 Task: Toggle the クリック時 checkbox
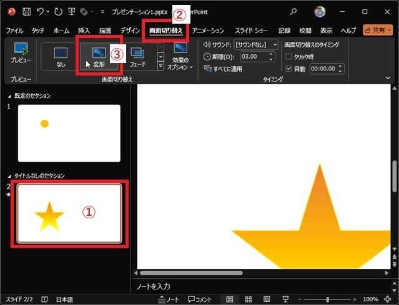(x=288, y=57)
